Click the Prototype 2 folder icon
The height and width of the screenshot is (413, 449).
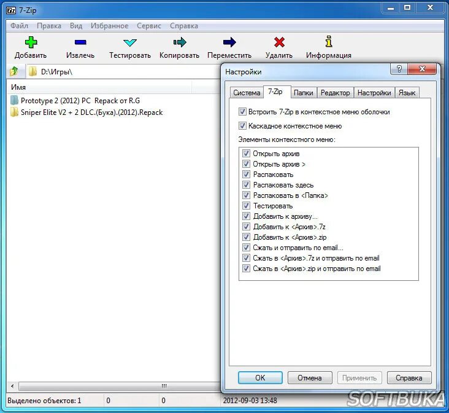click(14, 100)
